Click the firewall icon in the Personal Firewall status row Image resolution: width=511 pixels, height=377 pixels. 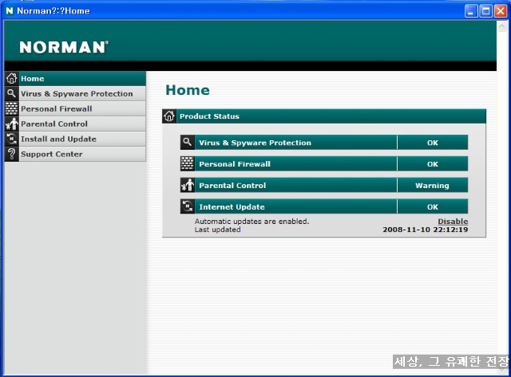tap(188, 164)
